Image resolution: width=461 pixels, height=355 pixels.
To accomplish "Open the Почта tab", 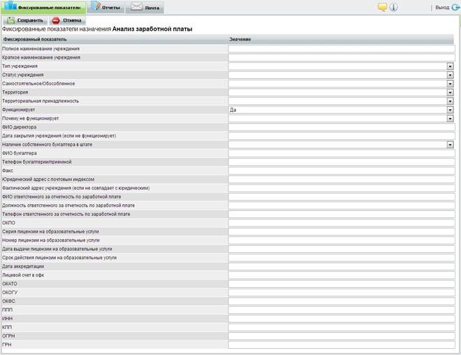I will click(x=152, y=8).
